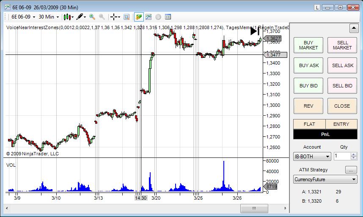Click the L link button in title bar
Image resolution: width=363 pixels, height=217 pixels.
pyautogui.click(x=317, y=8)
